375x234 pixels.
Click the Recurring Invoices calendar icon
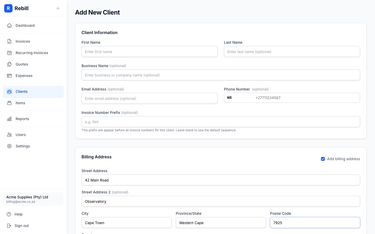click(9, 53)
